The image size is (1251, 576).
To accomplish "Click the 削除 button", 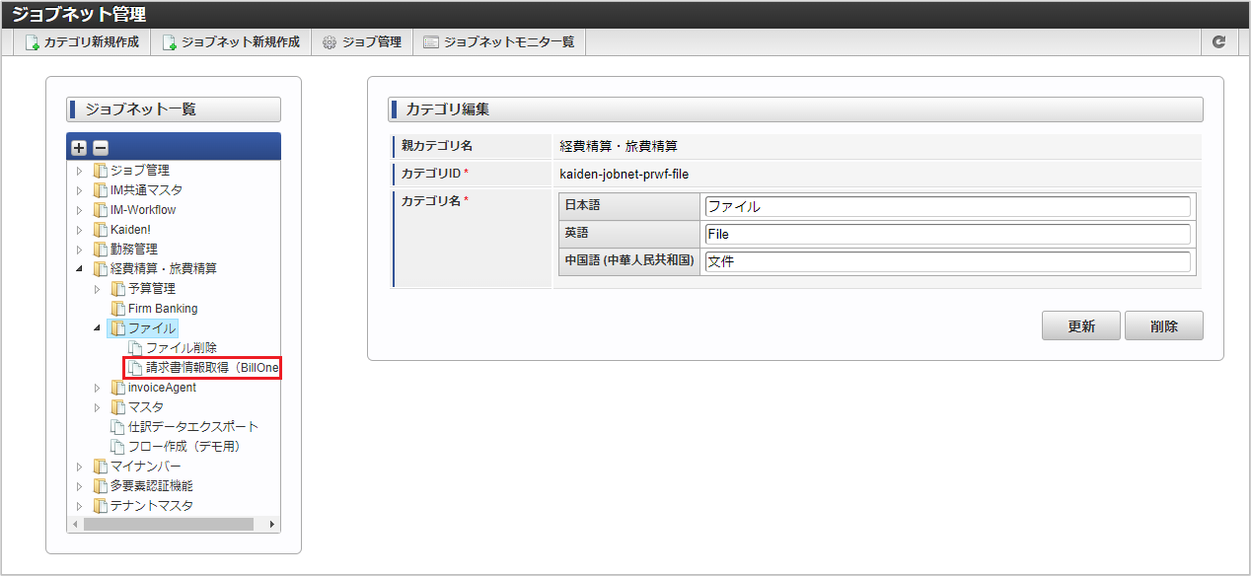I will [x=1164, y=326].
